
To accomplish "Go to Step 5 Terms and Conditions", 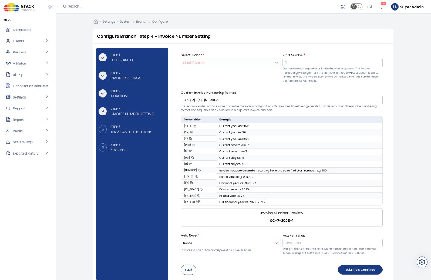I will [x=125, y=129].
